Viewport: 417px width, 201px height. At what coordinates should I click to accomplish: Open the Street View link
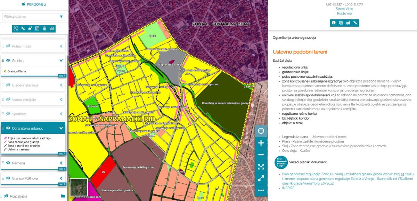(344, 9)
